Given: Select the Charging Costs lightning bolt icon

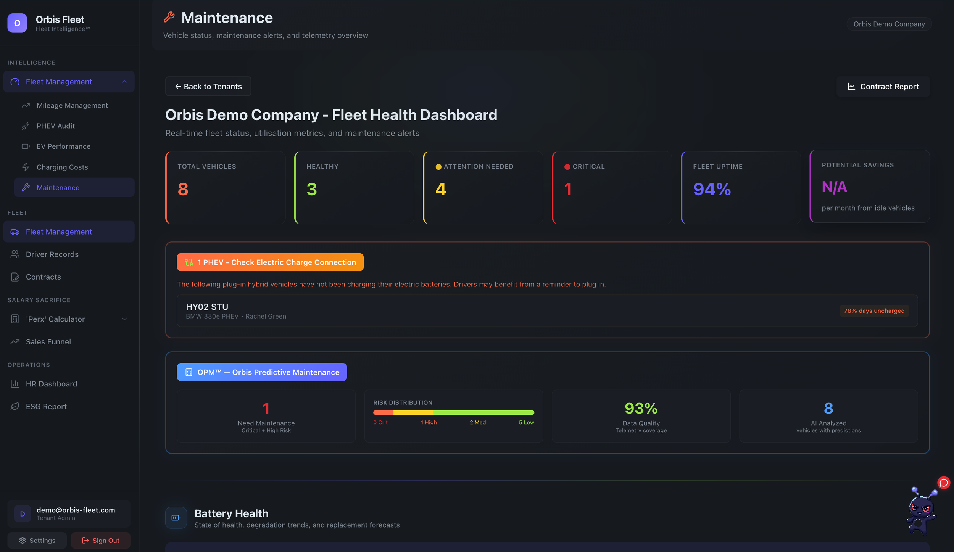Looking at the screenshot, I should [26, 167].
